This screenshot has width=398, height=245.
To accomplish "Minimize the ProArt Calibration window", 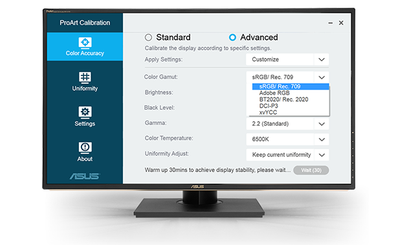I will (330, 23).
